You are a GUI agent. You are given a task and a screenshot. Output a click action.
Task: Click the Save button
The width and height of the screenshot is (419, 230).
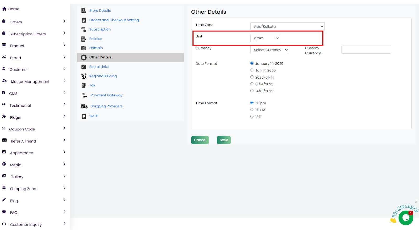click(x=224, y=140)
